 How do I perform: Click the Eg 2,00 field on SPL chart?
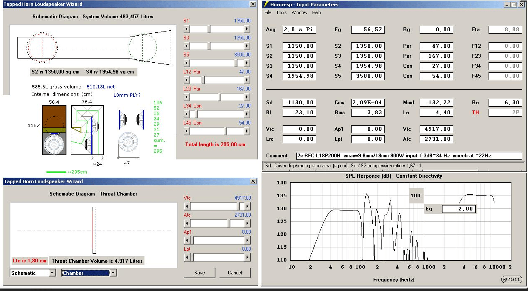coord(459,209)
